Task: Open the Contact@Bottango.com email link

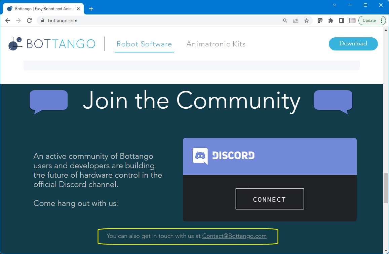Action: pyautogui.click(x=234, y=236)
